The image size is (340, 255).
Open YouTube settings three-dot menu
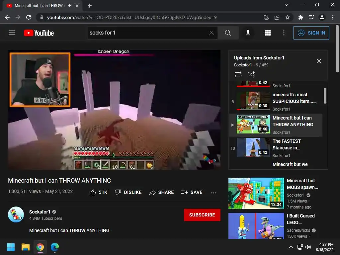tap(284, 33)
